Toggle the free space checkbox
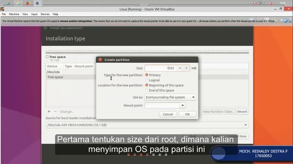Image resolution: width=293 pixels, height=164 pixels. tap(47, 56)
